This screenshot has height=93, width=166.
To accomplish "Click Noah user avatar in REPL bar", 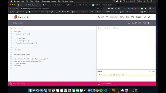I will point(149,23).
